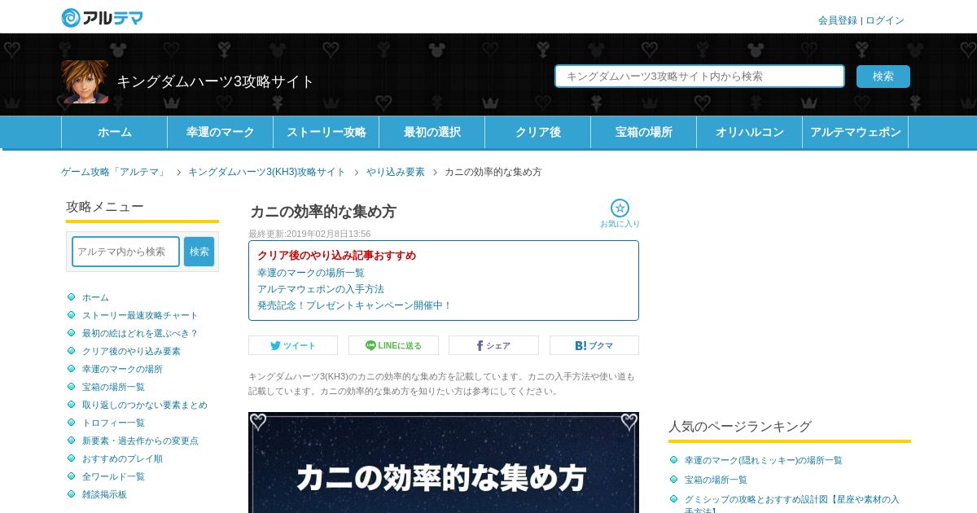Open 幸運のマークの場所 sidebar link
The height and width of the screenshot is (513, 977).
(122, 369)
